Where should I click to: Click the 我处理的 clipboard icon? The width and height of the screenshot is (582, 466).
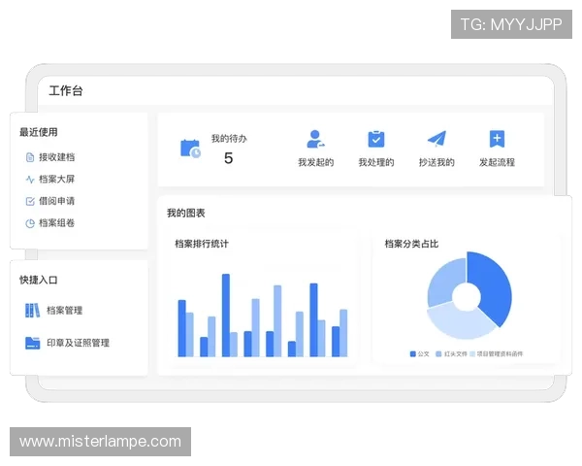(x=376, y=140)
